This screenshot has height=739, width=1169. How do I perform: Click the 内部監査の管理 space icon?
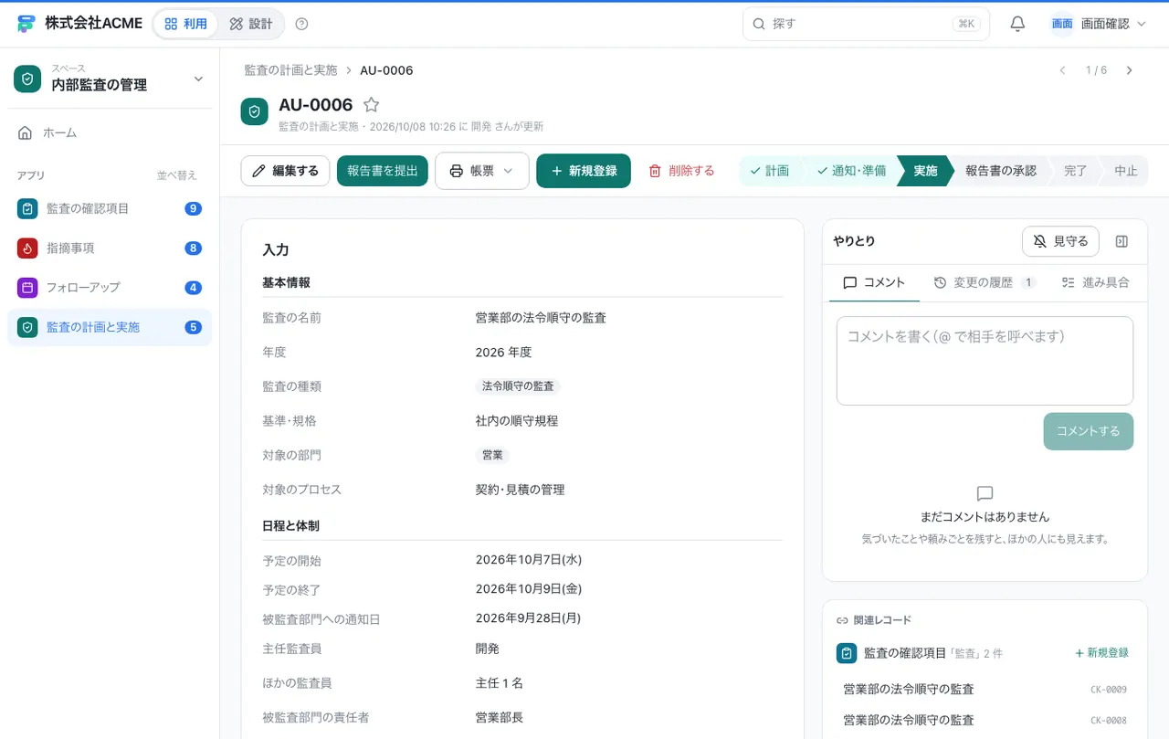tap(27, 79)
